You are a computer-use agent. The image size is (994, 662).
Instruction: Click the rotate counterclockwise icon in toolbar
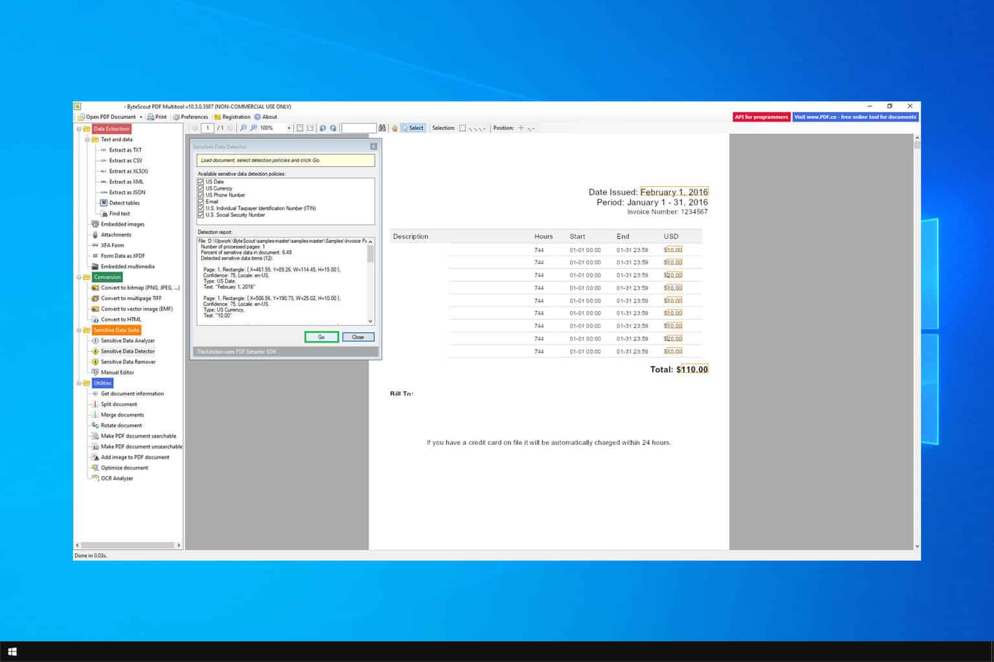point(323,128)
